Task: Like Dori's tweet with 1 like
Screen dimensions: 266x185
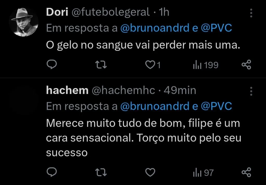Action: click(150, 65)
